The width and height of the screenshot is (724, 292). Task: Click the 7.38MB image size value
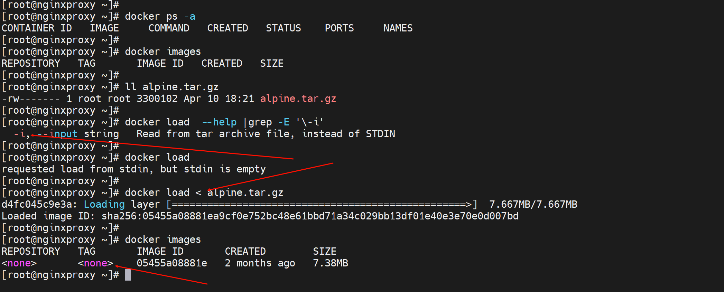330,263
